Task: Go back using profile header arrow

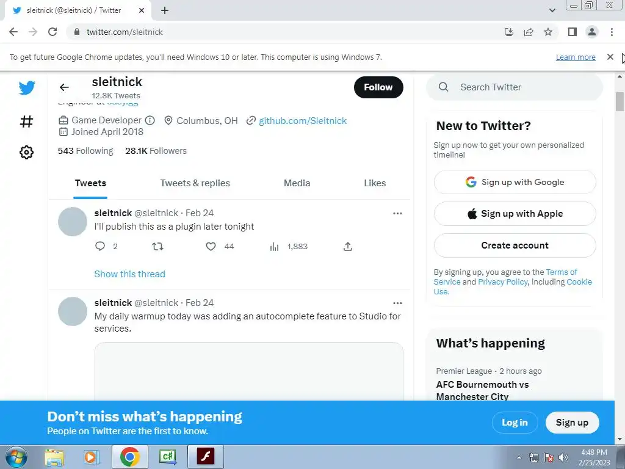Action: [64, 87]
